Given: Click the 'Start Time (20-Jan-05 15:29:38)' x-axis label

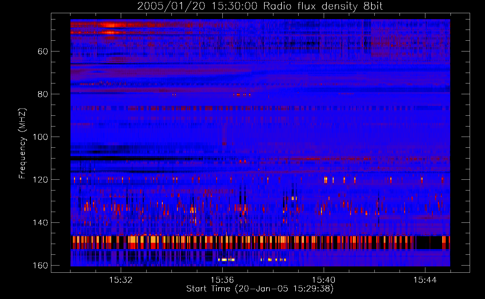Looking at the screenshot, I should (260, 289).
